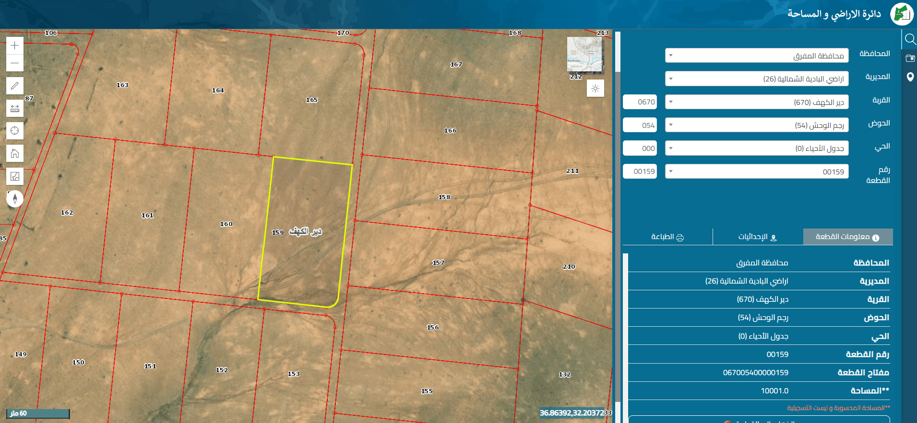Zoom out of the map
This screenshot has width=917, height=423.
tap(15, 63)
